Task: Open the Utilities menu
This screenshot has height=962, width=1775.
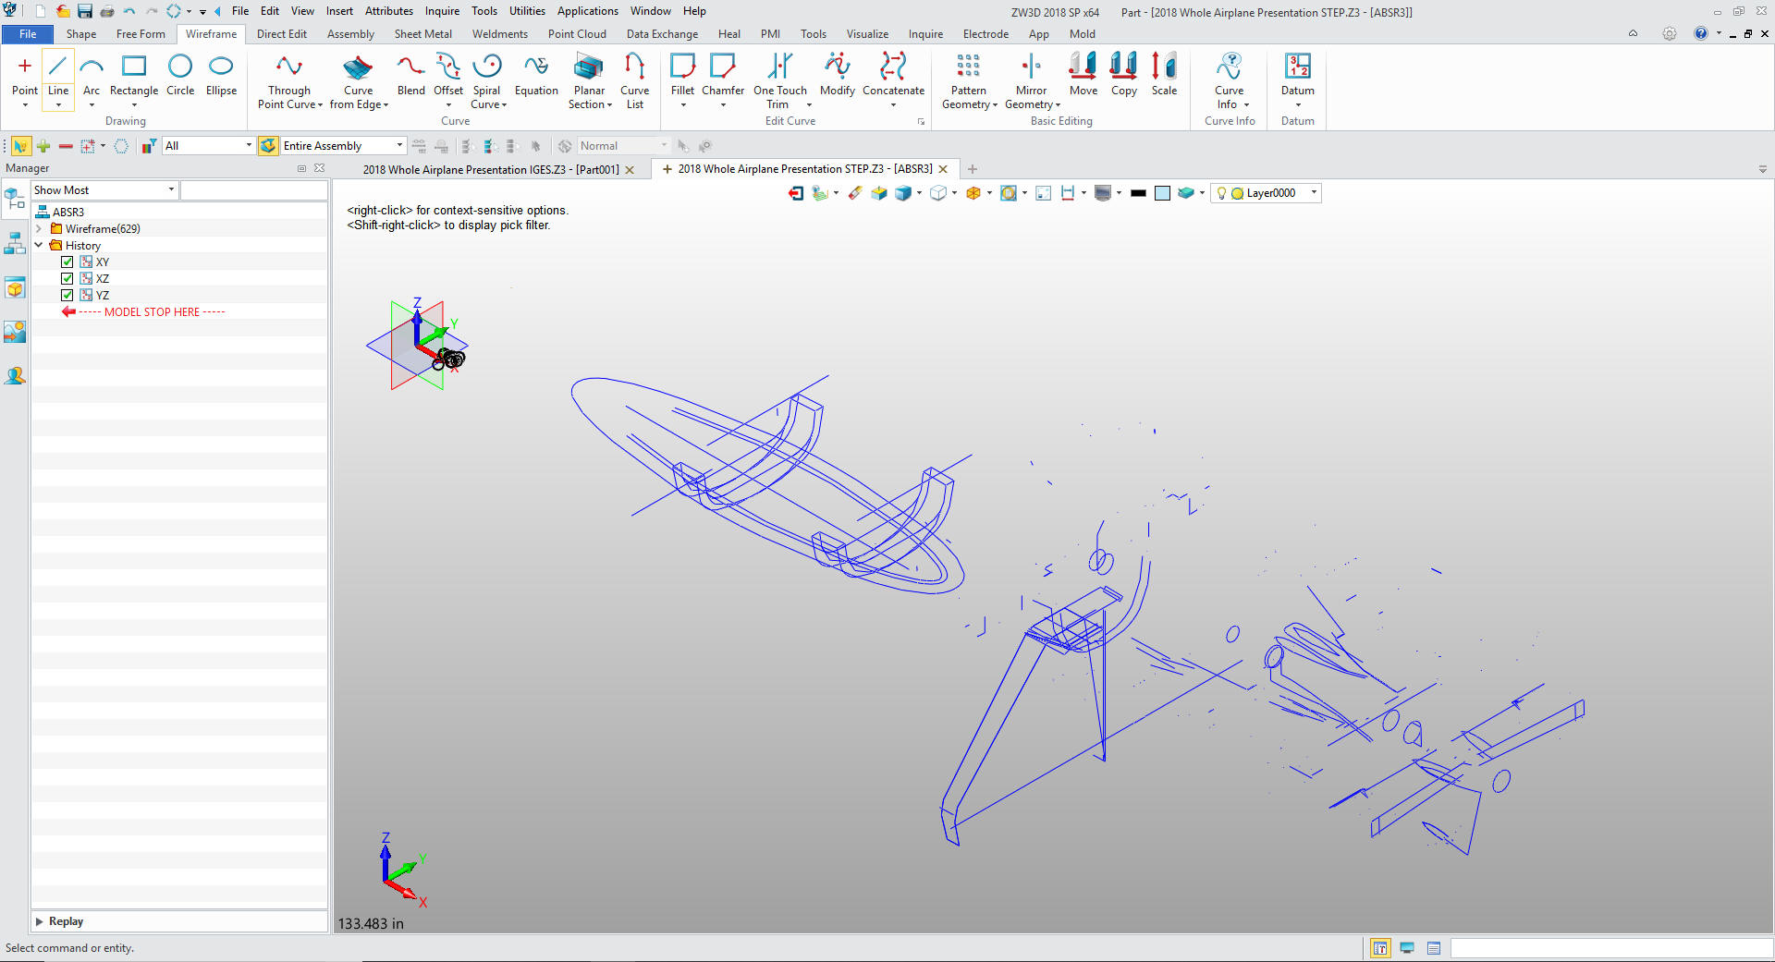Action: (527, 11)
